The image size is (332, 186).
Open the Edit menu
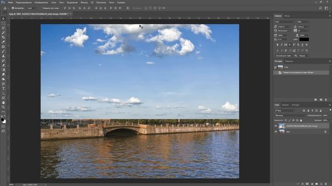click(24, 2)
